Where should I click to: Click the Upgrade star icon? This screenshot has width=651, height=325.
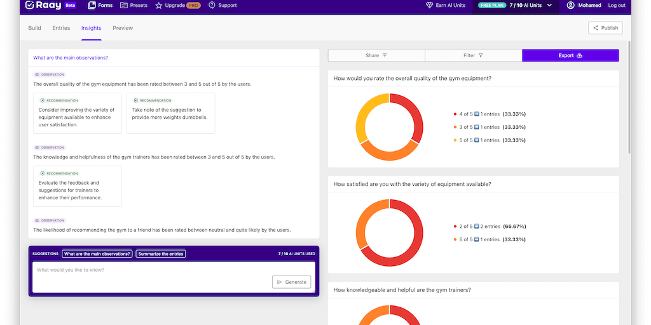pos(158,6)
